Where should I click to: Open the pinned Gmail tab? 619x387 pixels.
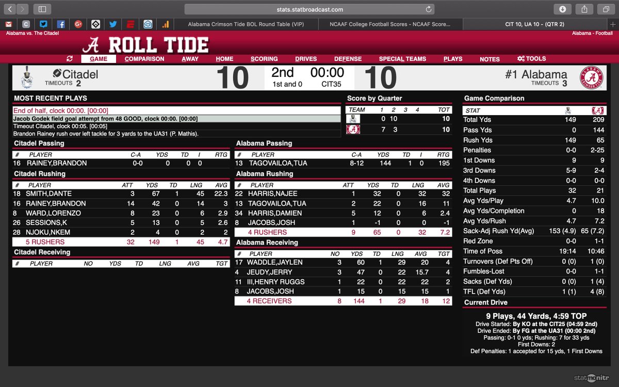(x=8, y=24)
